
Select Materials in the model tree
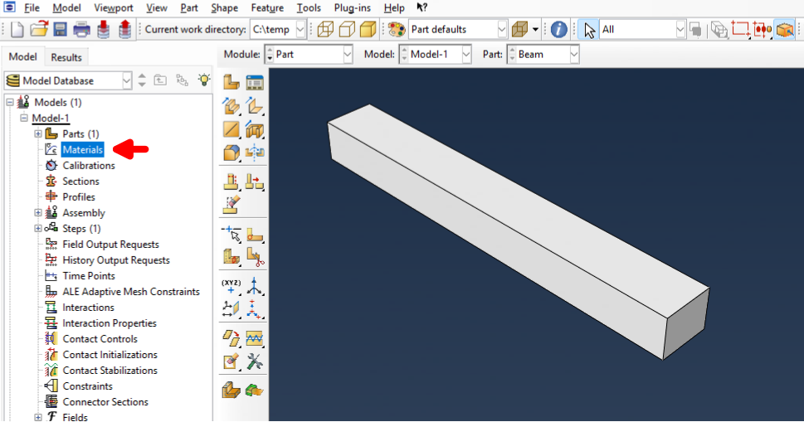(82, 150)
